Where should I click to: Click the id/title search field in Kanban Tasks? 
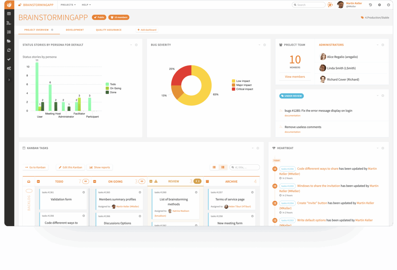click(x=244, y=167)
